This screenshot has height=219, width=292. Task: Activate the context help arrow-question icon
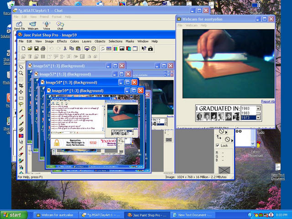click(x=144, y=49)
